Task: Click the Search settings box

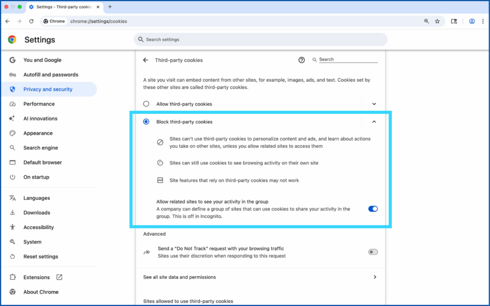Action: coord(260,39)
